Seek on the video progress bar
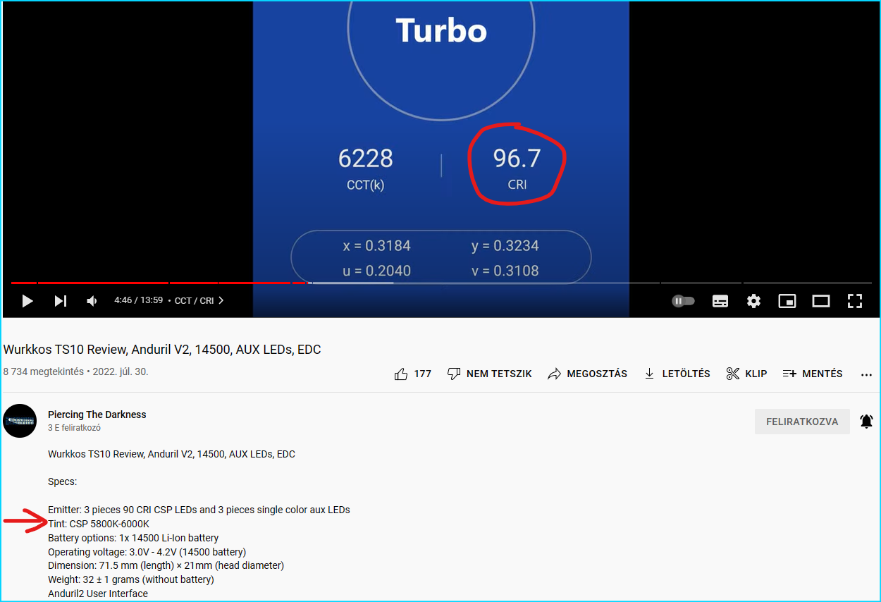Screen dimensions: 881x602 (x=440, y=283)
